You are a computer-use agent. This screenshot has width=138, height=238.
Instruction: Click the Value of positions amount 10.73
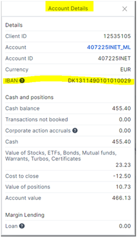123,187
